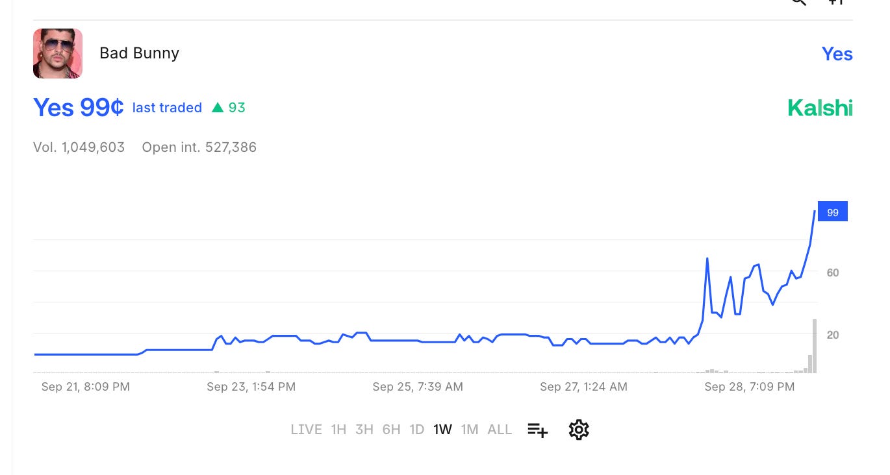The image size is (890, 475).
Task: Click the 'last traded' label
Action: pos(167,108)
